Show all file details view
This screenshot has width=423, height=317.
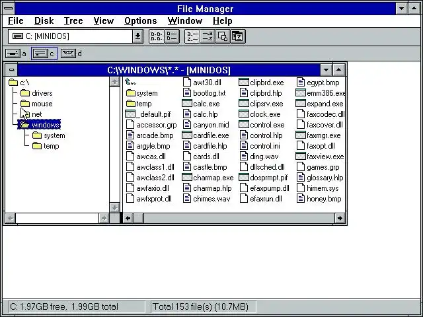point(172,36)
